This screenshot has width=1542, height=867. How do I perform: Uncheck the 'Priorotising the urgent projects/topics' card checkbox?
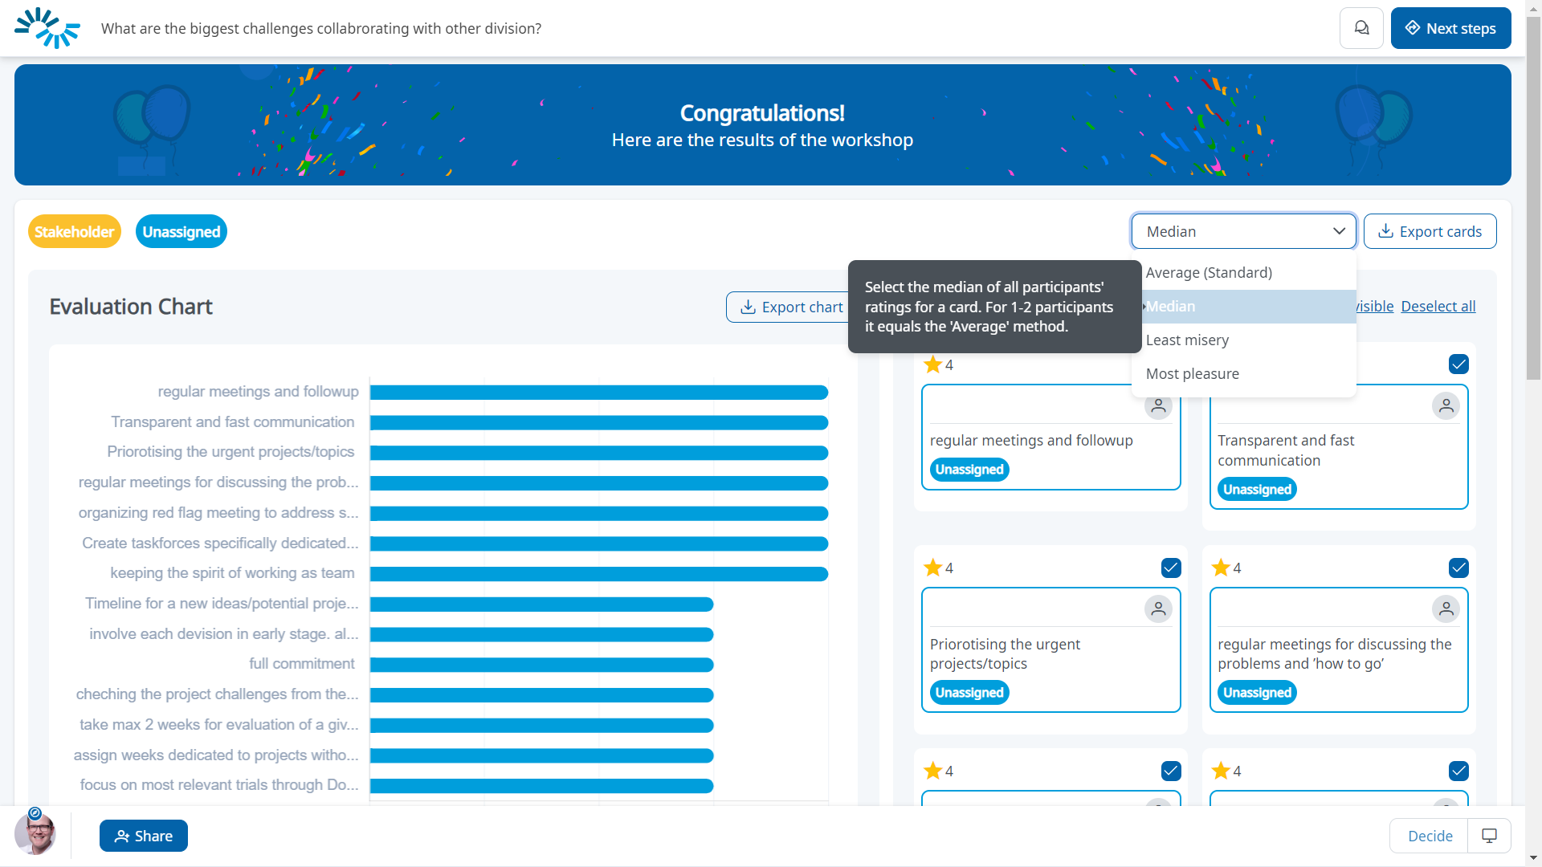(1171, 568)
